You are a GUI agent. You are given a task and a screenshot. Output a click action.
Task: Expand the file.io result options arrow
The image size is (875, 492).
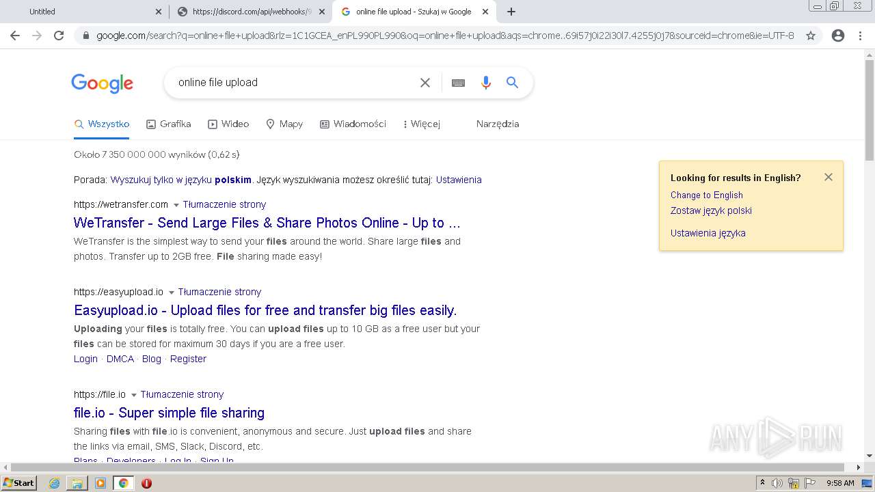point(133,395)
